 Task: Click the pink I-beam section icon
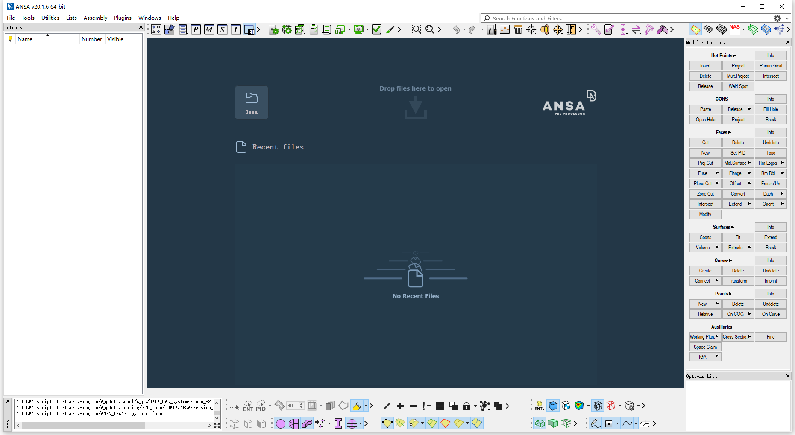(x=338, y=423)
